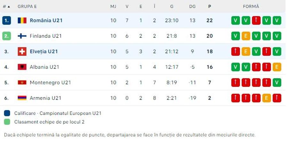The image size is (288, 142).
Task: Click the Elveția U21 Swiss flag icon
Action: coord(22,52)
